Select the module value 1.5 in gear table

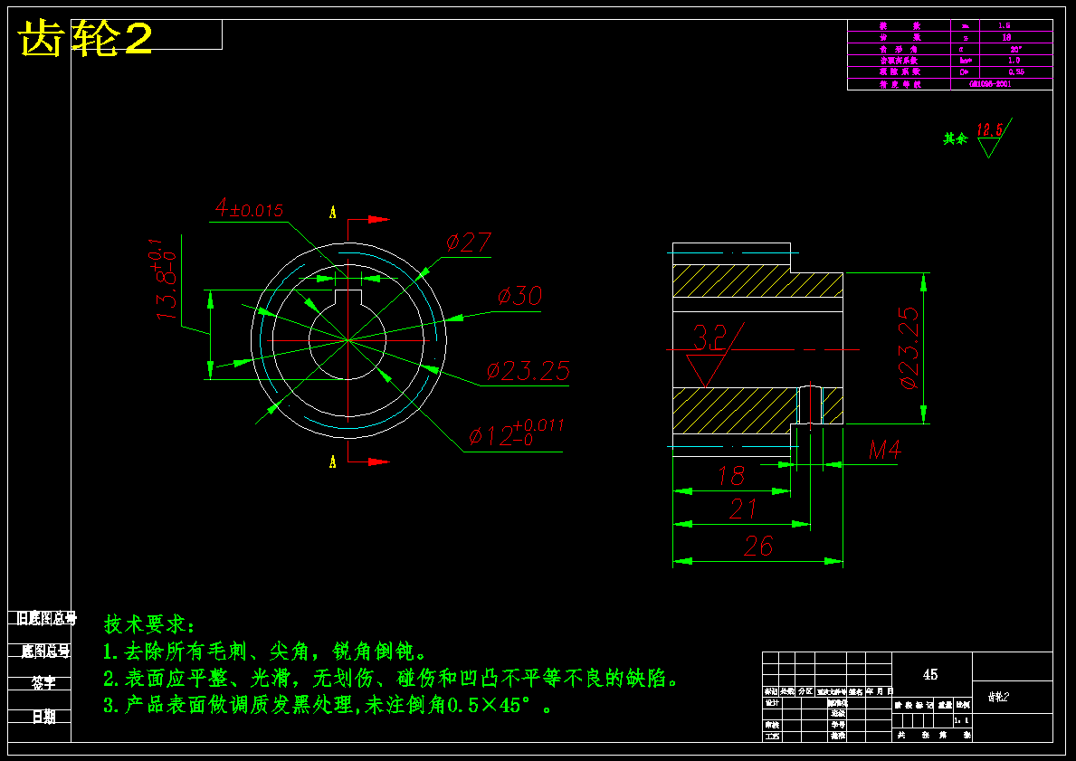(x=1004, y=25)
